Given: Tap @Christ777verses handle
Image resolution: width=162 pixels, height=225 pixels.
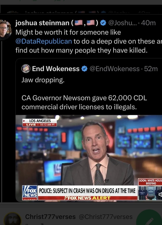Looking at the screenshot, I should pyautogui.click(x=106, y=217).
